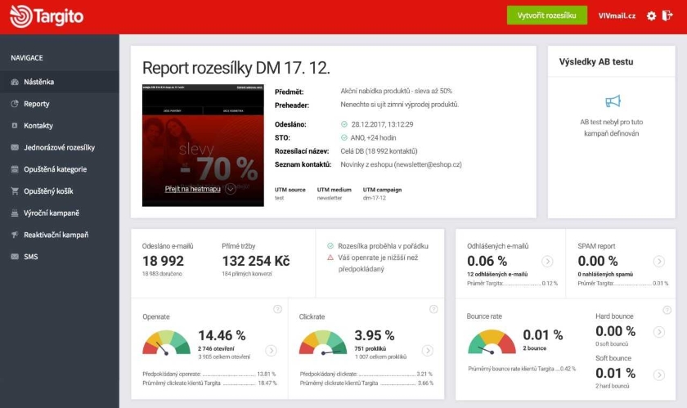687x408 pixels.
Task: Click check icon beside Rozesílka proběhla v pořádku
Action: (330, 246)
